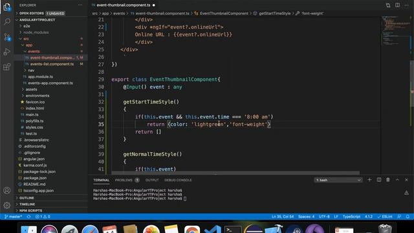Open Source Control view in activity bar
Image resolution: width=414 pixels, height=233 pixels.
point(7,37)
